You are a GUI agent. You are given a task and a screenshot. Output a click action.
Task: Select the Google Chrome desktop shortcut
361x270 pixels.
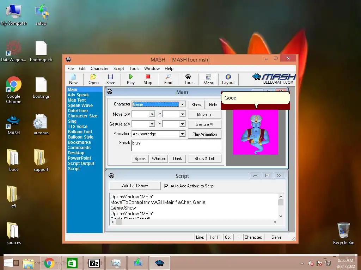[14, 90]
